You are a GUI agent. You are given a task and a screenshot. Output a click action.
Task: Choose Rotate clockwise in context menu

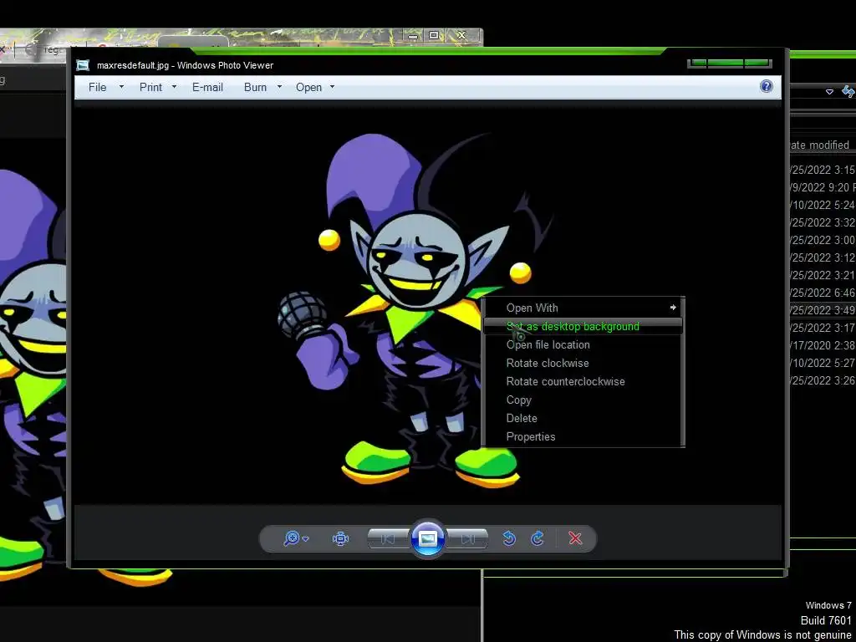click(583, 363)
